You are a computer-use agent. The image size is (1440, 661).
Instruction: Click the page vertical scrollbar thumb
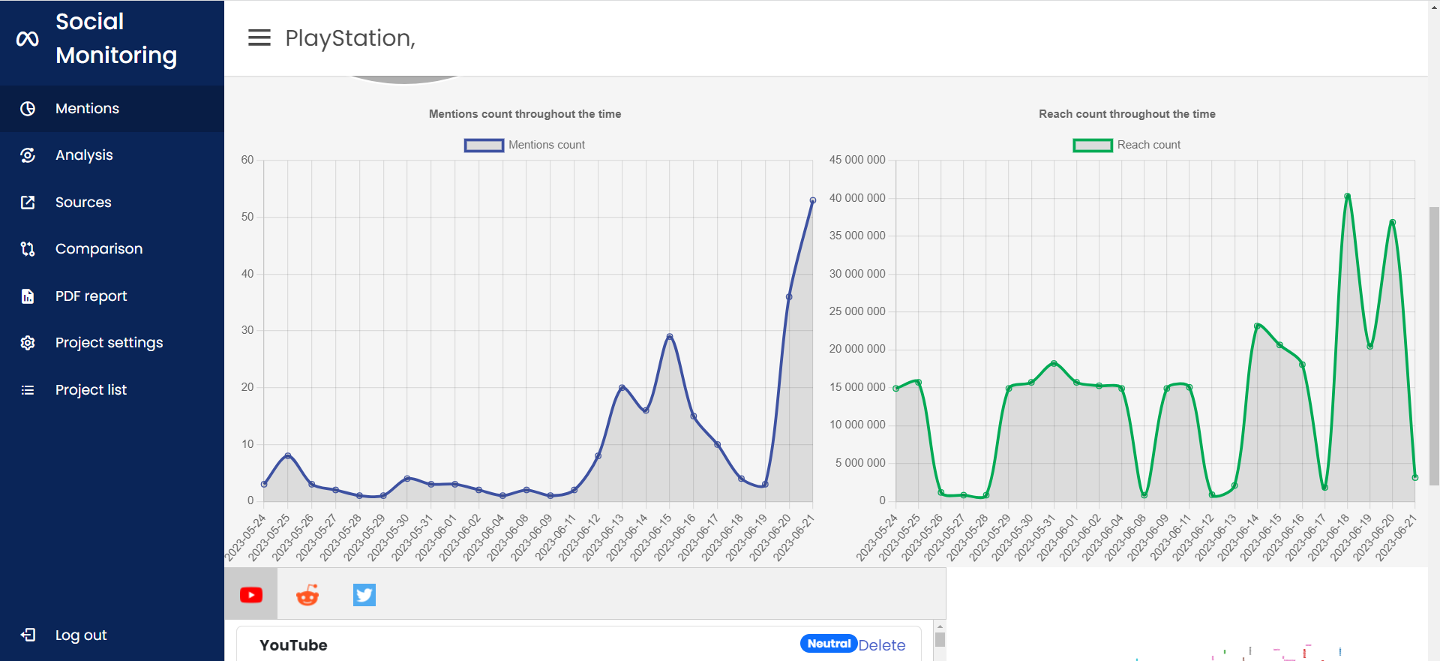[1434, 345]
